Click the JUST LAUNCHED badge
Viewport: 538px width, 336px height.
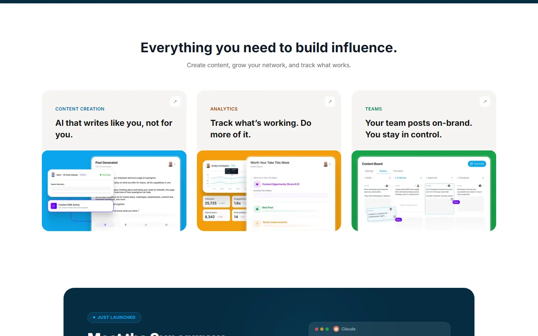(114, 317)
